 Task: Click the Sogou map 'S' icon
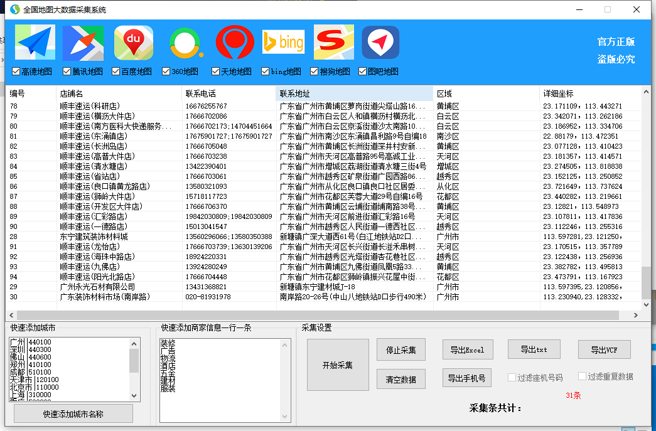333,42
